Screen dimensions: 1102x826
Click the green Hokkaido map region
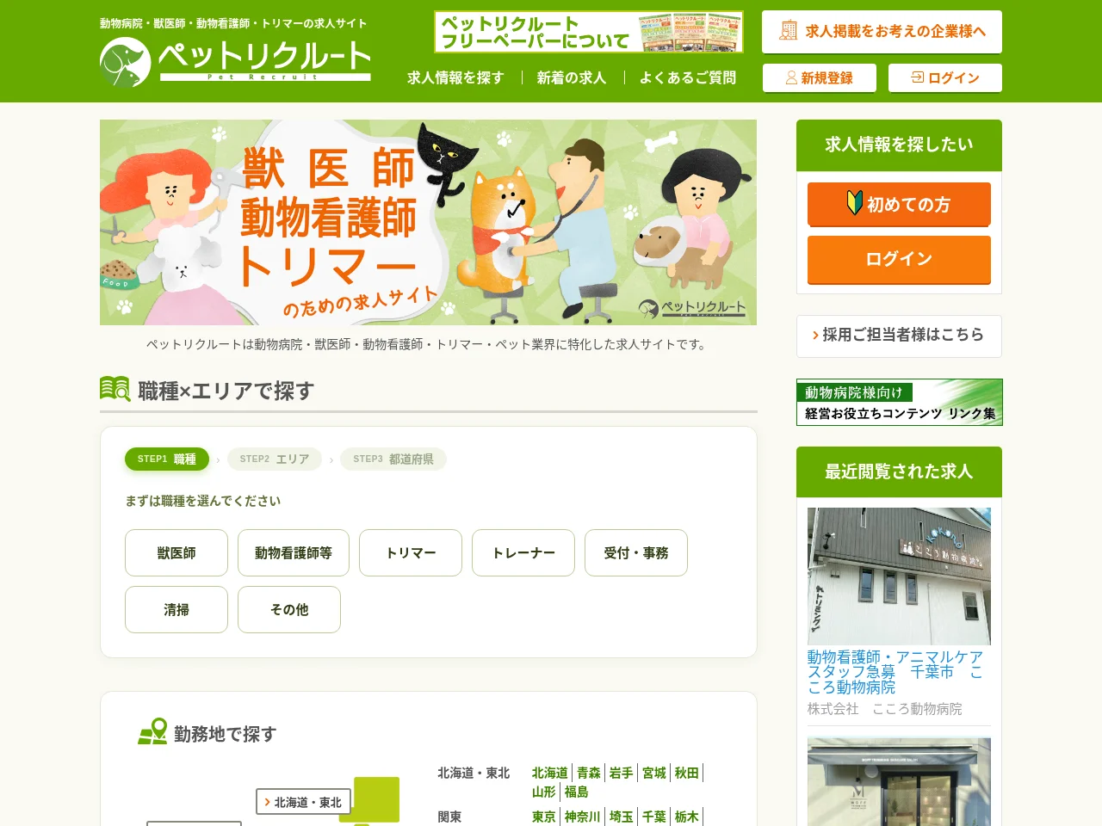377,799
